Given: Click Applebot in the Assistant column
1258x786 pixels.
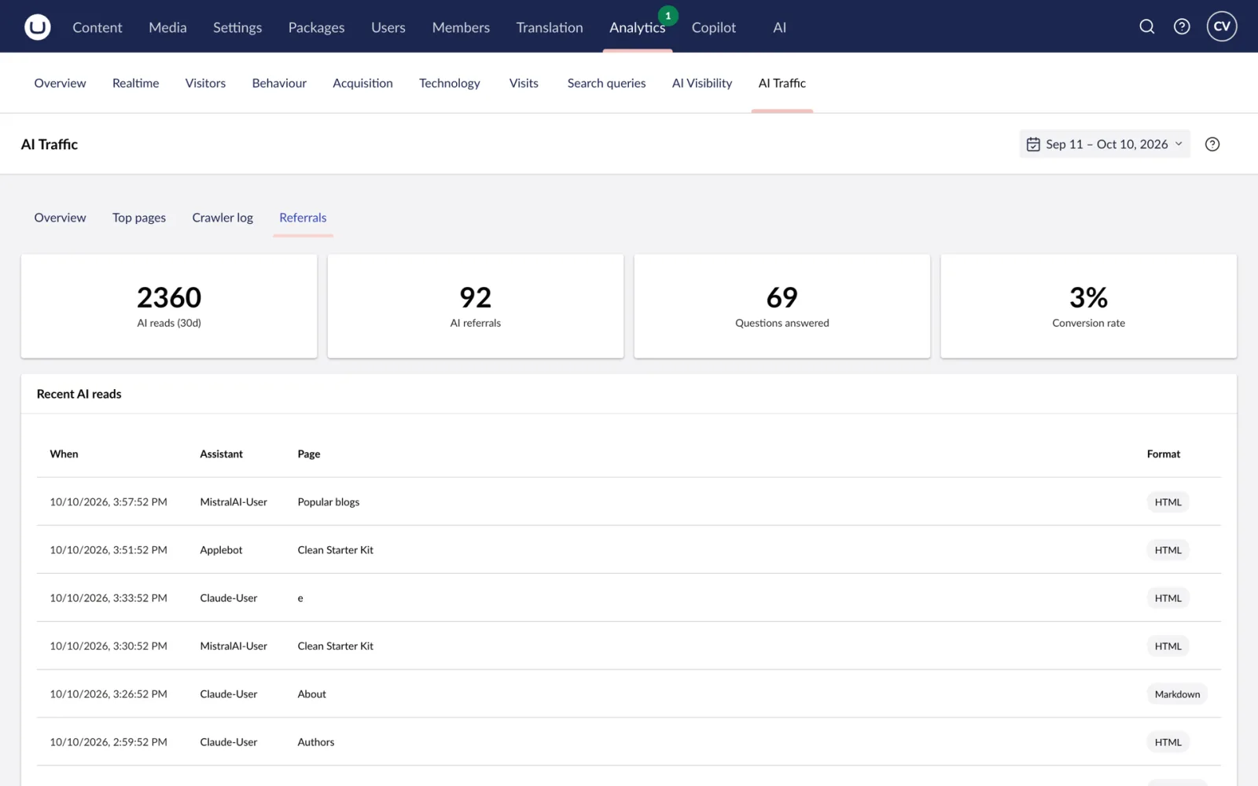Looking at the screenshot, I should [x=221, y=550].
